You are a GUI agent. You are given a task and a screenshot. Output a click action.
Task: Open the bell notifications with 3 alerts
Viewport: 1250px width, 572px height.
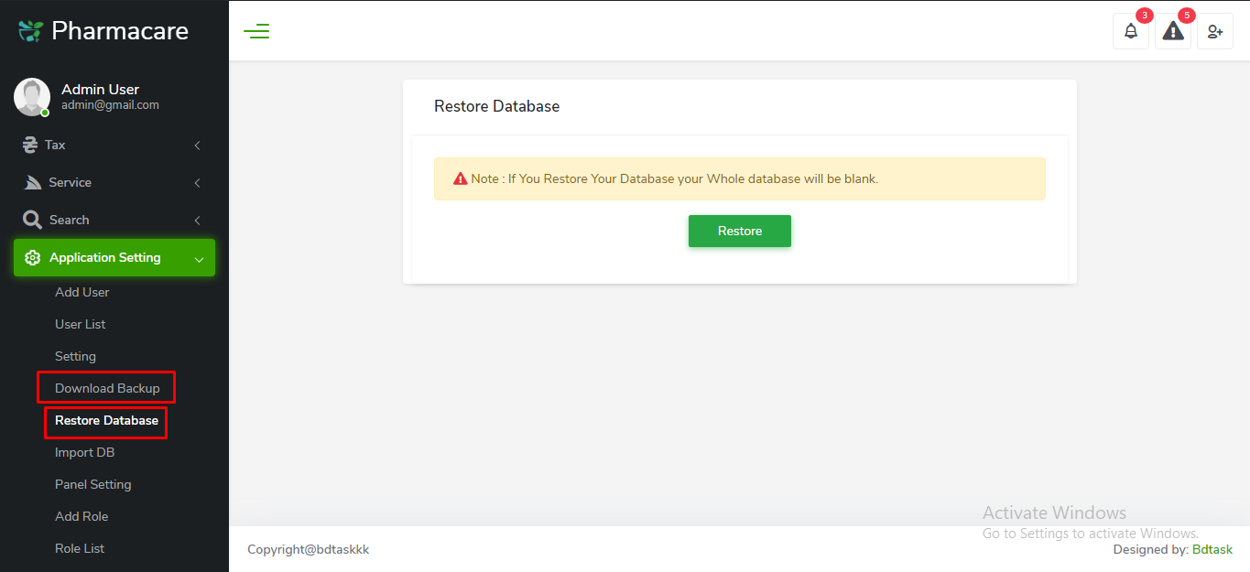pos(1130,30)
